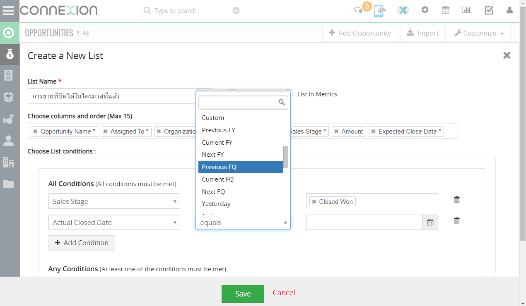Click the green Save button
This screenshot has height=306, width=526.
[x=243, y=294]
